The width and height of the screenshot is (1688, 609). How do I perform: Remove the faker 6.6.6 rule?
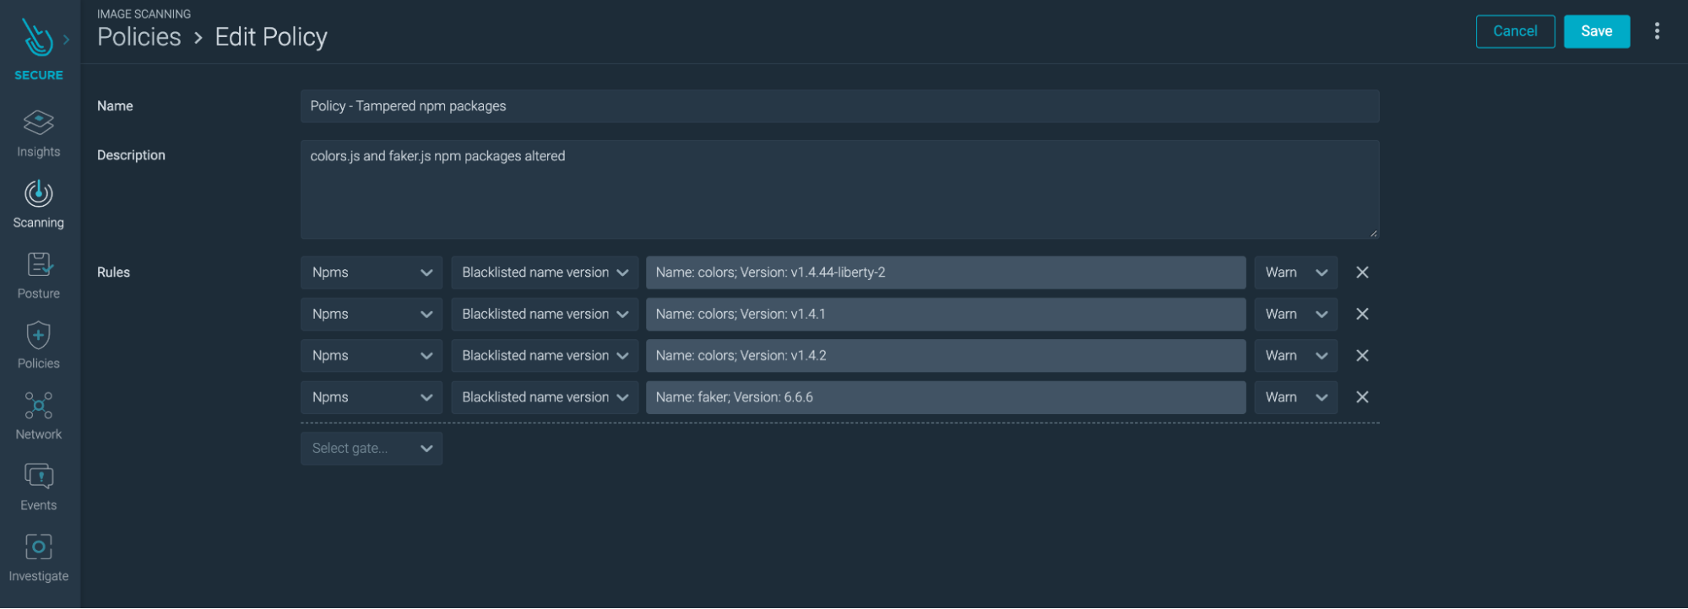coord(1362,396)
